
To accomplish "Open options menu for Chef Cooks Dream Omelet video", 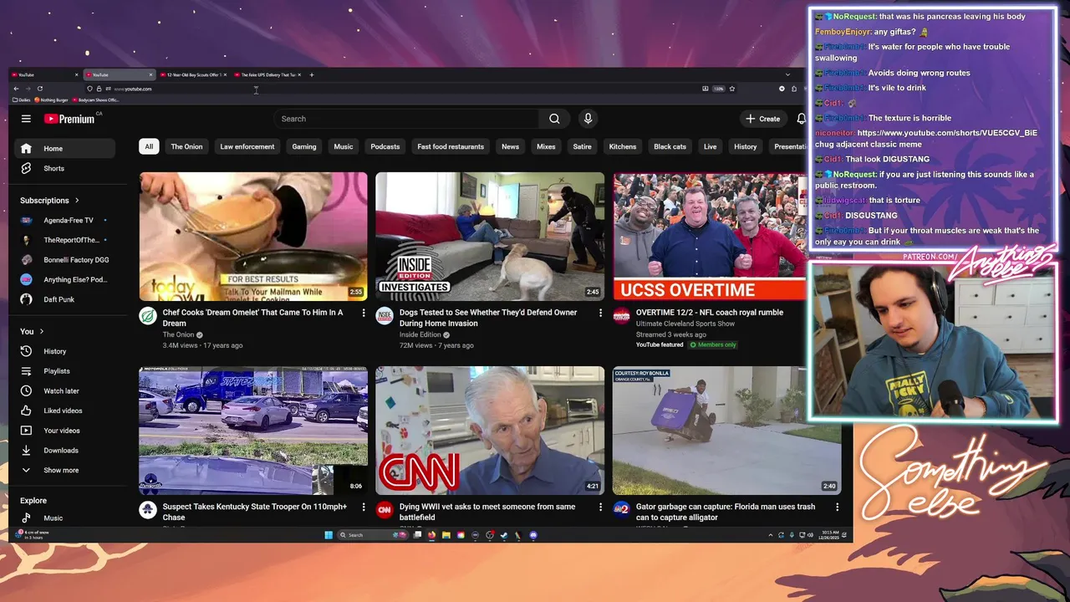I will (x=364, y=313).
